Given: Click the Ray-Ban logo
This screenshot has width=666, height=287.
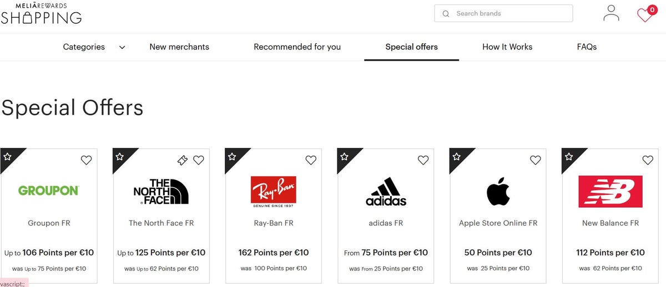Looking at the screenshot, I should click(x=273, y=191).
